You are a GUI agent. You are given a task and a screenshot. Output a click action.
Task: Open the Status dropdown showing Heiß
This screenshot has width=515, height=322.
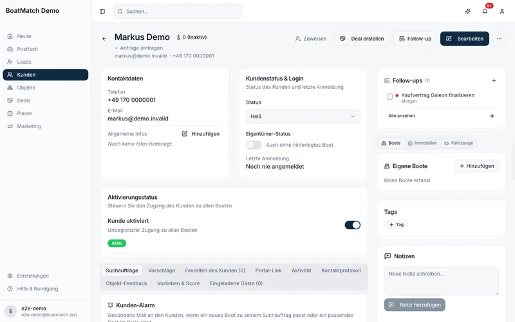click(x=303, y=117)
